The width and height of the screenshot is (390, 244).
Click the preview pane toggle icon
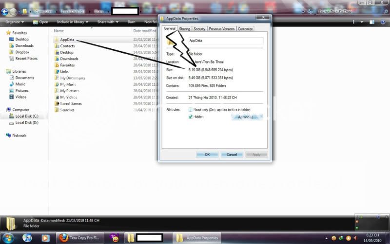371,22
